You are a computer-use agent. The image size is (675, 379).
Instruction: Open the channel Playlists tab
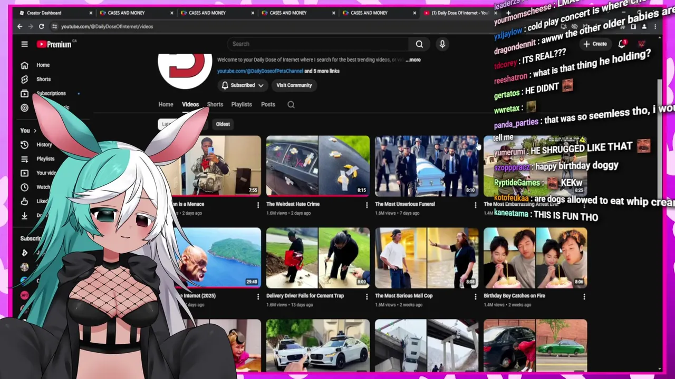(x=242, y=104)
